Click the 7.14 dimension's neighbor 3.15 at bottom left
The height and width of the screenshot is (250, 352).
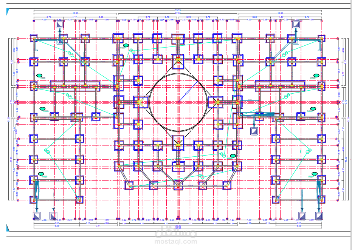(x=88, y=223)
